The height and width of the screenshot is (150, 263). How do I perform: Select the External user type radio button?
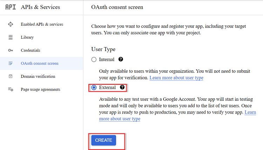click(x=94, y=87)
